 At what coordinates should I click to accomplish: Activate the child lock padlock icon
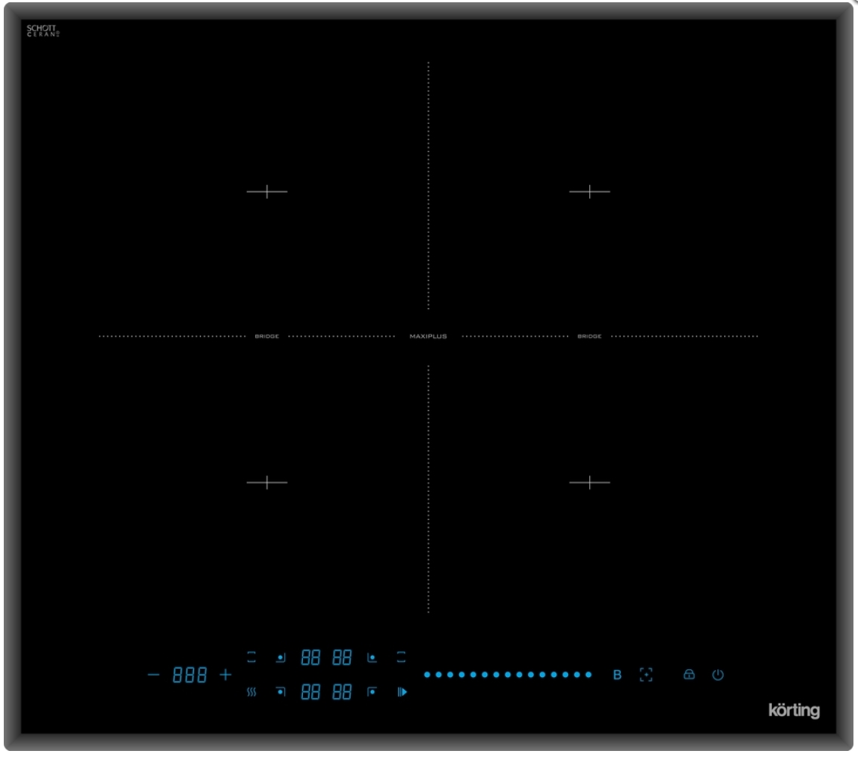click(x=688, y=675)
